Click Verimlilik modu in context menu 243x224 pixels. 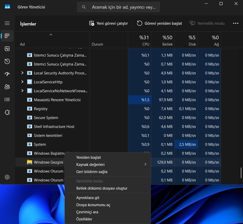point(90,181)
